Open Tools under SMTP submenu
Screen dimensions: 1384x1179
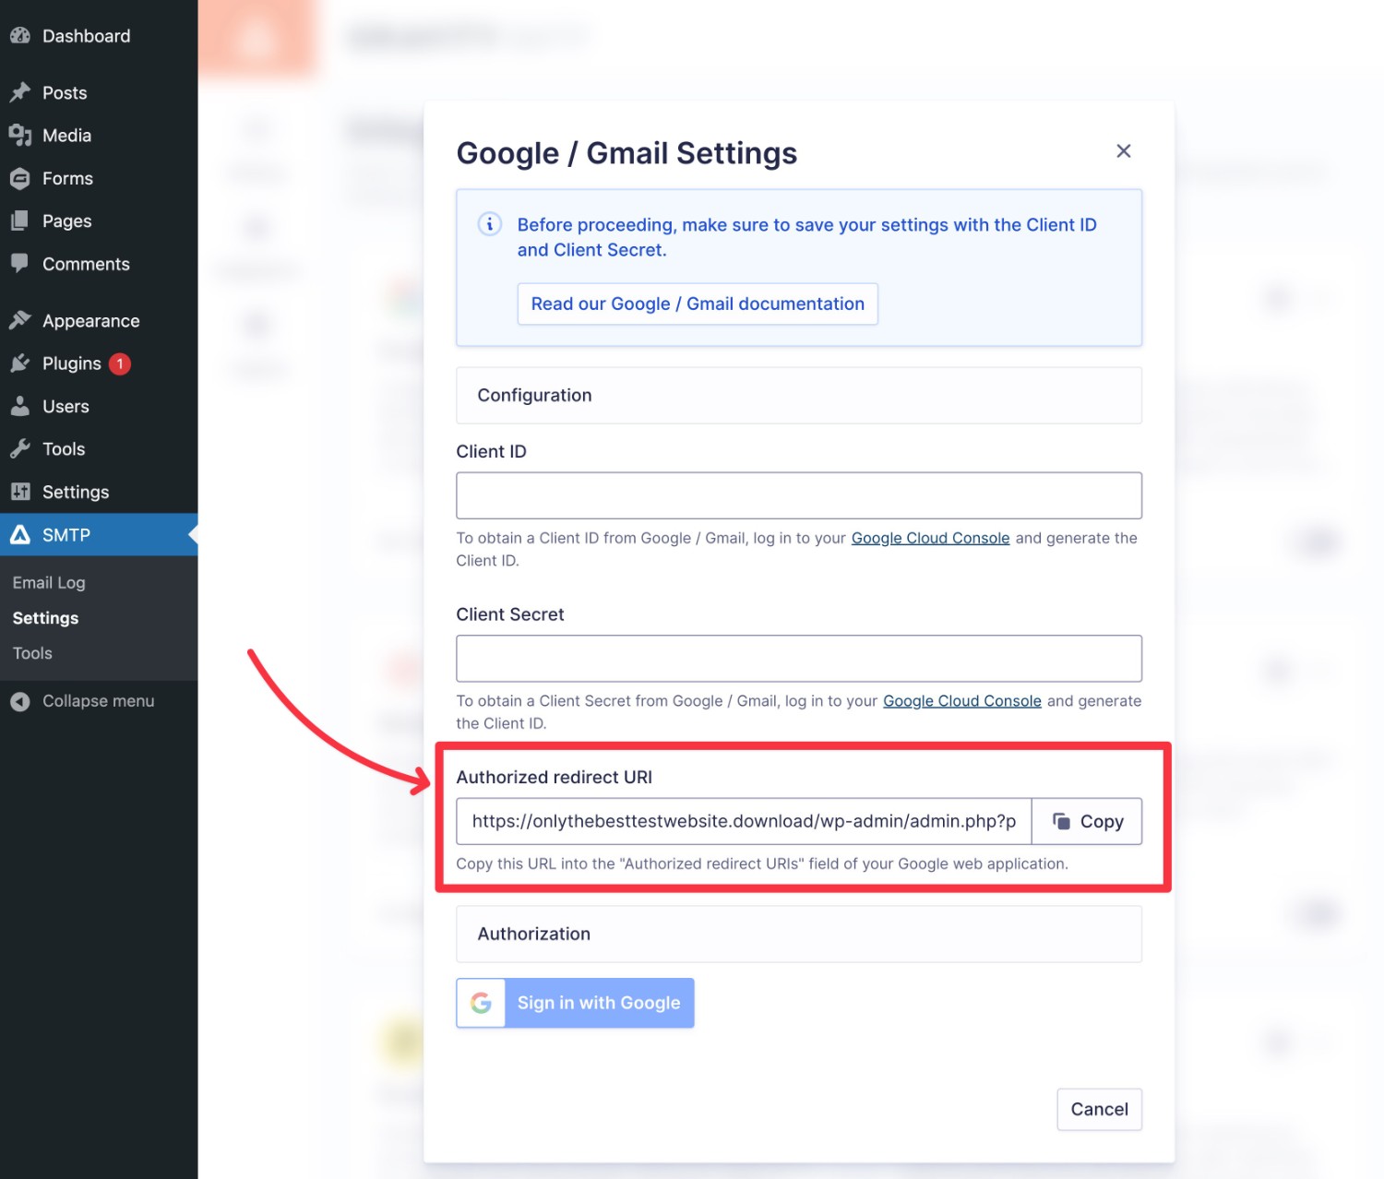pyautogui.click(x=32, y=653)
